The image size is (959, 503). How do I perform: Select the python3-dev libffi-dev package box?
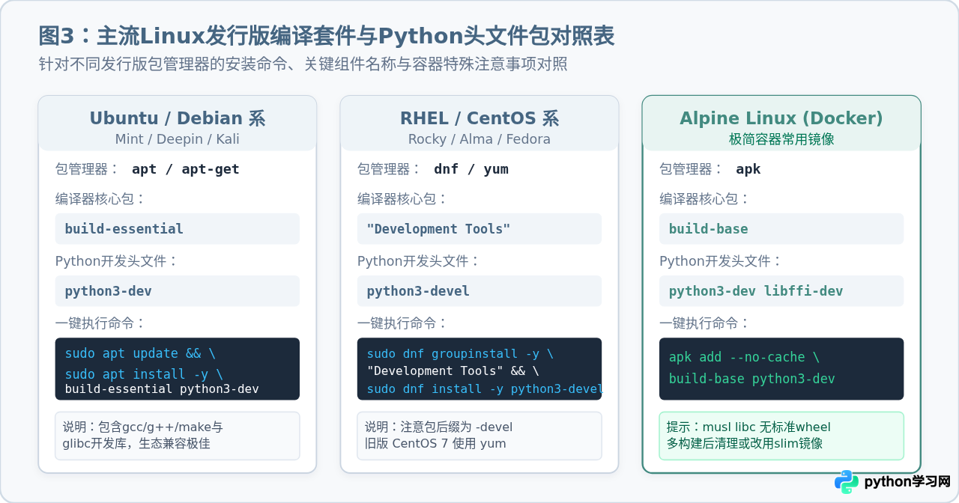pyautogui.click(x=781, y=290)
